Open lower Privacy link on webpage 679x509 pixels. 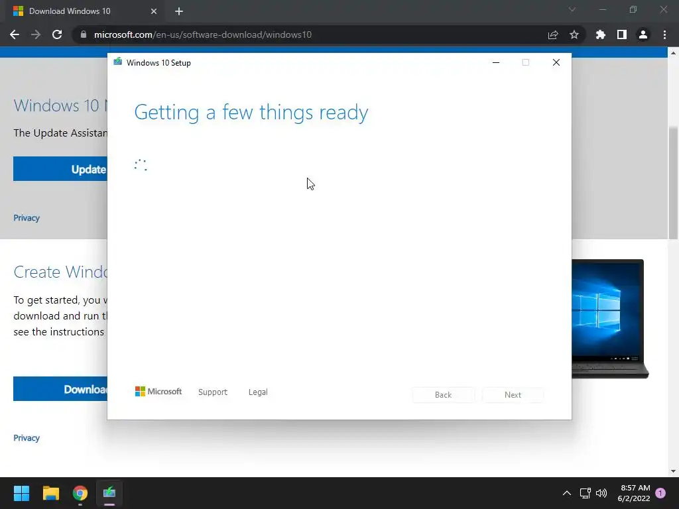[x=27, y=437]
